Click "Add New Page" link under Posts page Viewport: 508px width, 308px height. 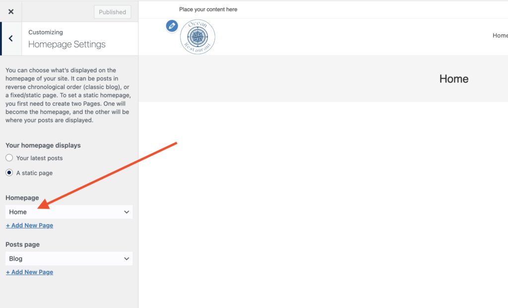coord(29,272)
